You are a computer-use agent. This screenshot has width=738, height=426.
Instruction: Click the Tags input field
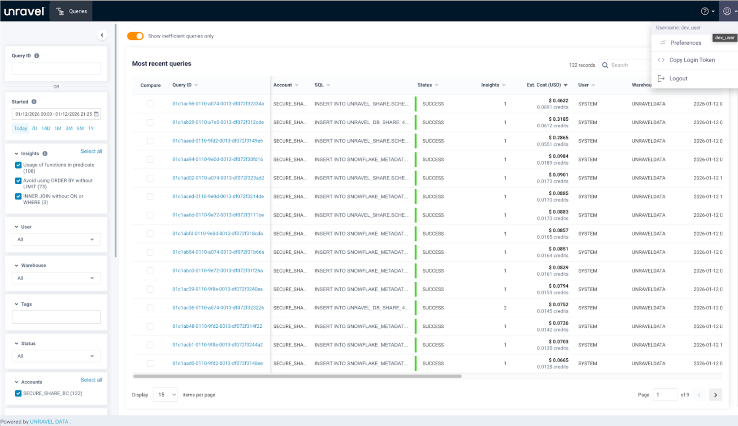pos(56,317)
